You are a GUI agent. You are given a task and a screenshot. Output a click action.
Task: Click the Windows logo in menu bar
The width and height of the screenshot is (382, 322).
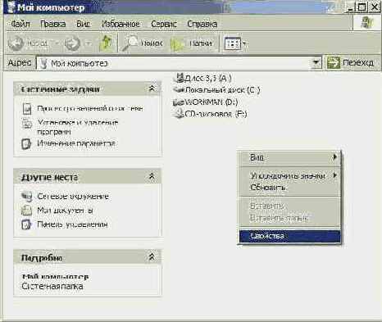click(366, 23)
